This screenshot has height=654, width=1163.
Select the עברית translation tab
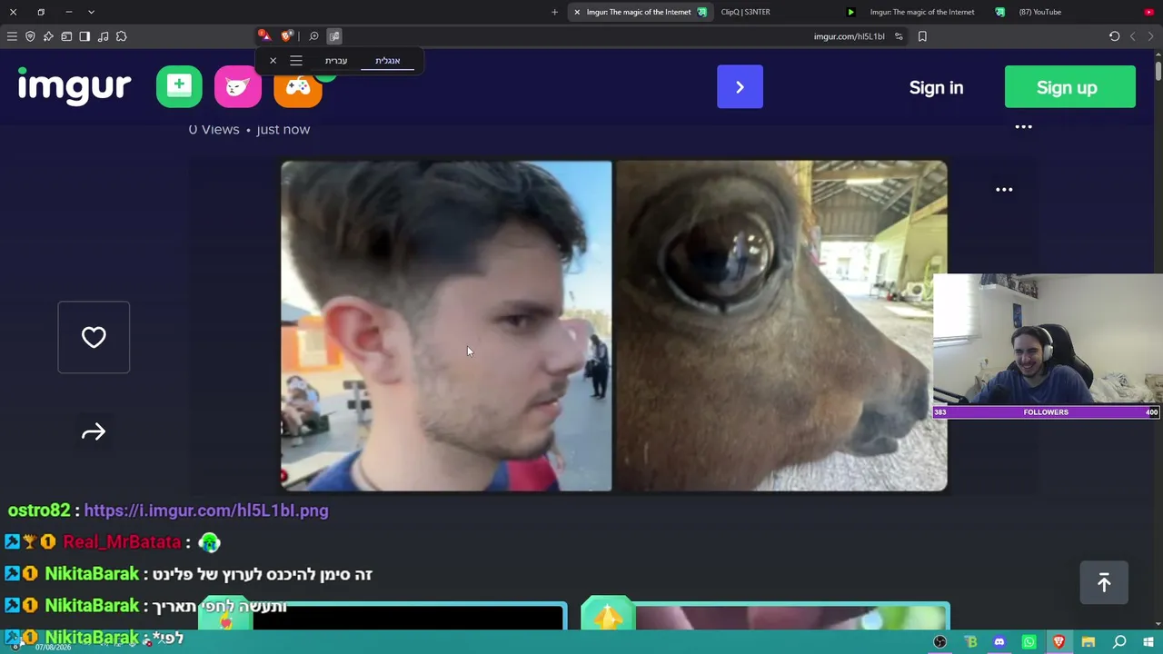336,61
